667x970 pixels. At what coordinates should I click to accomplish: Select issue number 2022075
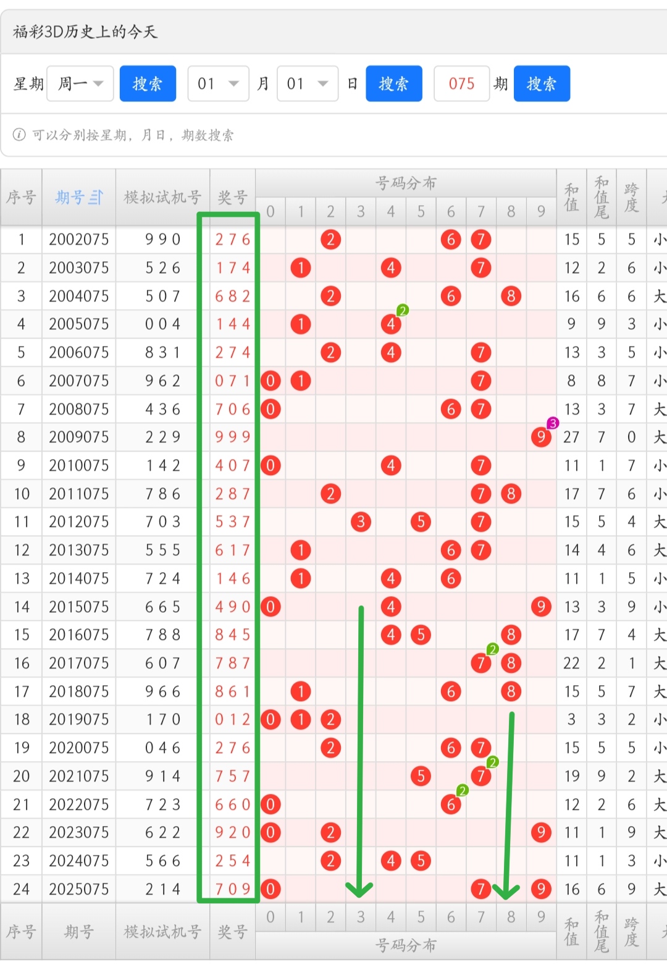tap(79, 804)
